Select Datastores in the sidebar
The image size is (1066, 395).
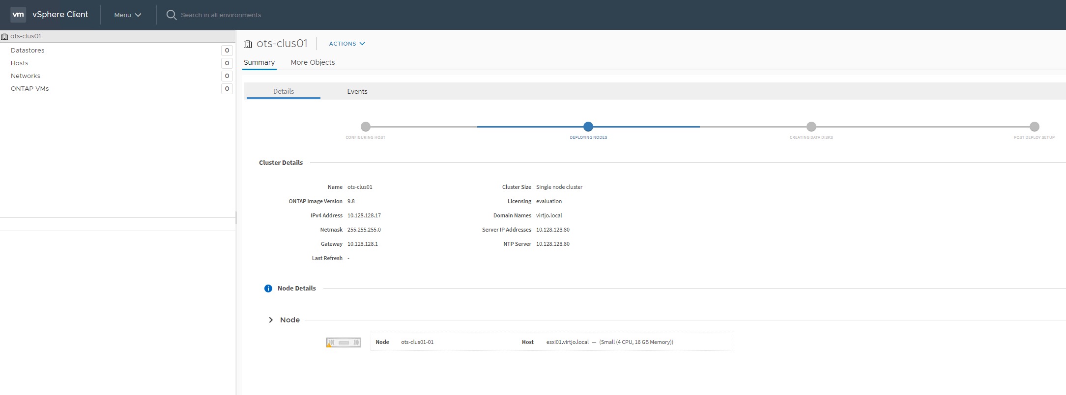pos(28,51)
